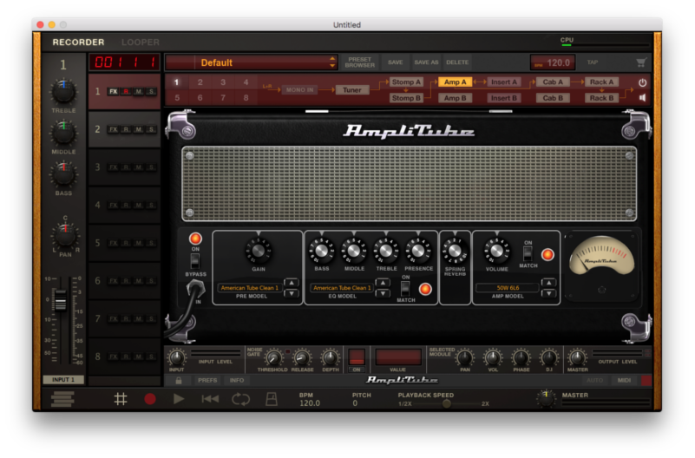This screenshot has height=458, width=695.
Task: Start playback with the play button
Action: [x=179, y=399]
